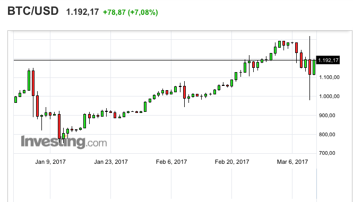Click the Investing.com watermark logo

[x=64, y=142]
